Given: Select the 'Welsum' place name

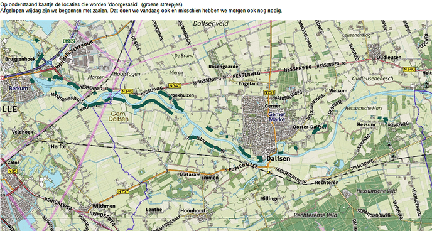Looking at the screenshot, I should [x=338, y=90].
